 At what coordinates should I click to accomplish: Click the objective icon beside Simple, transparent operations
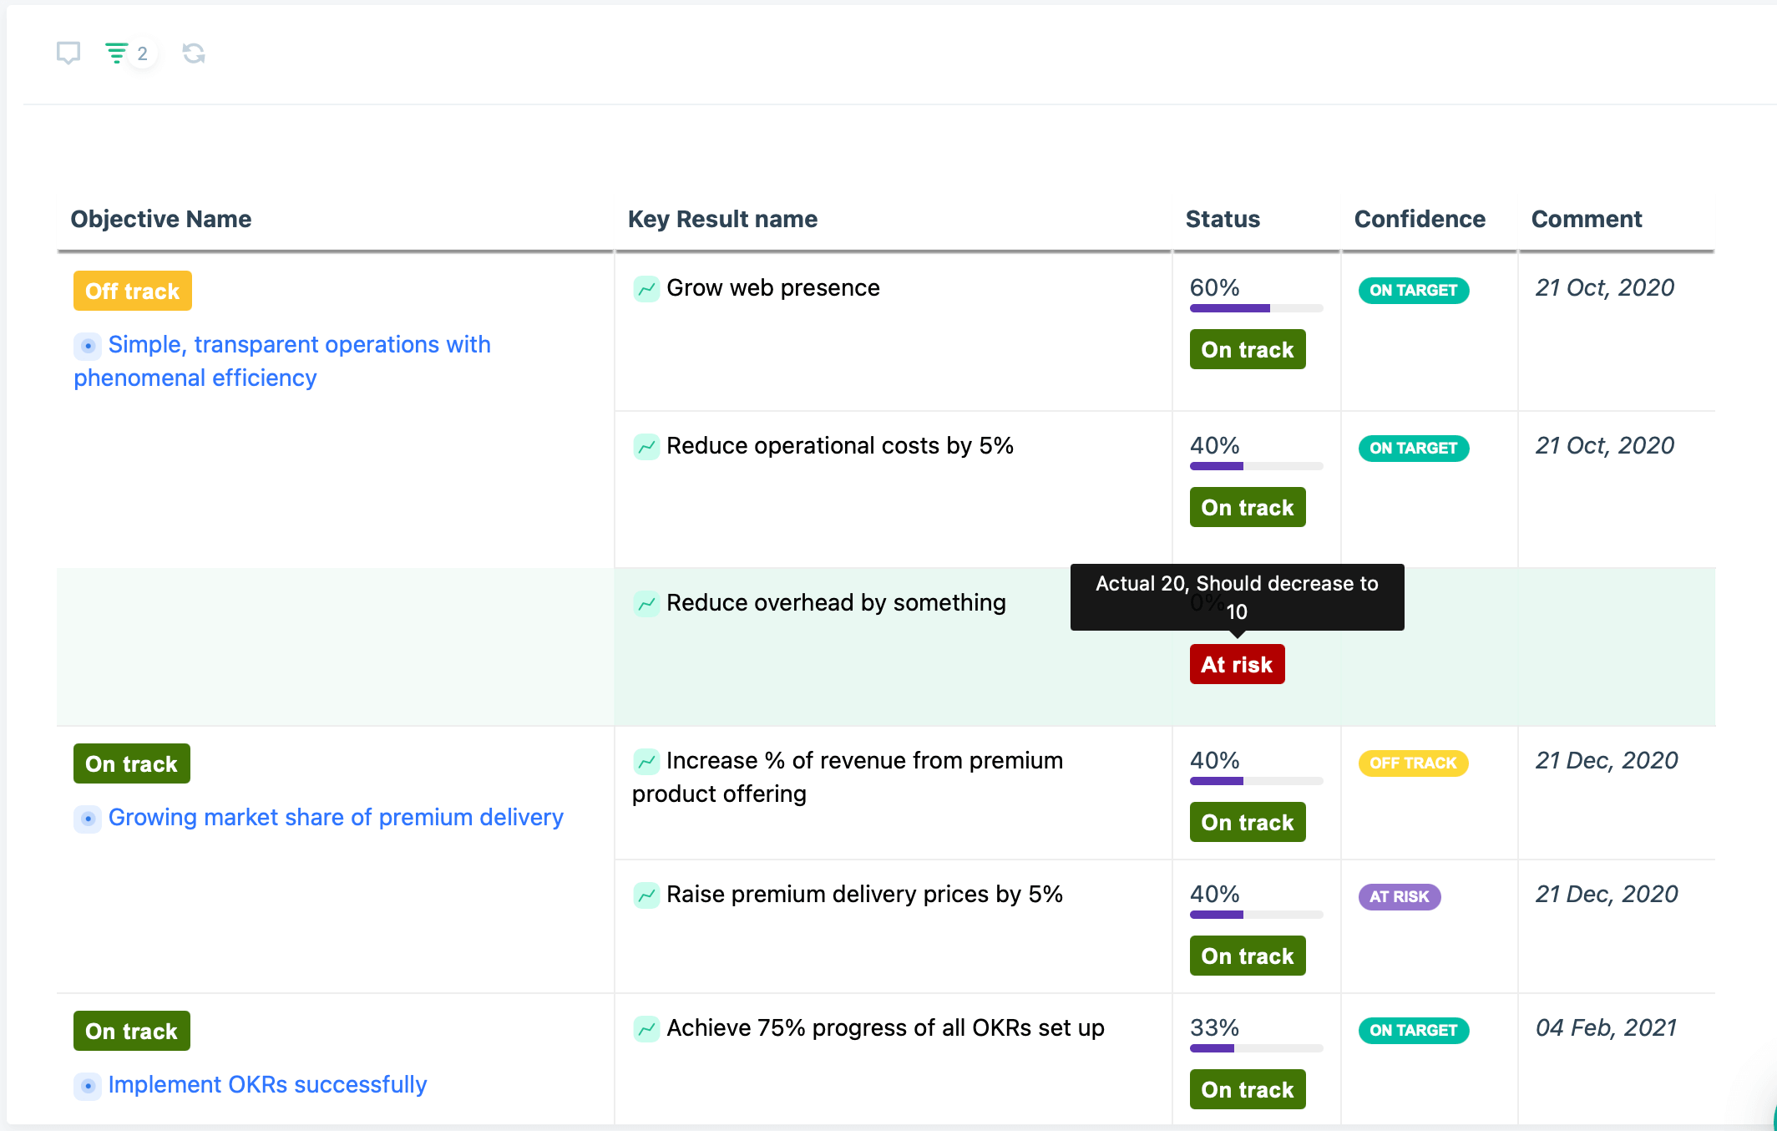pos(88,345)
